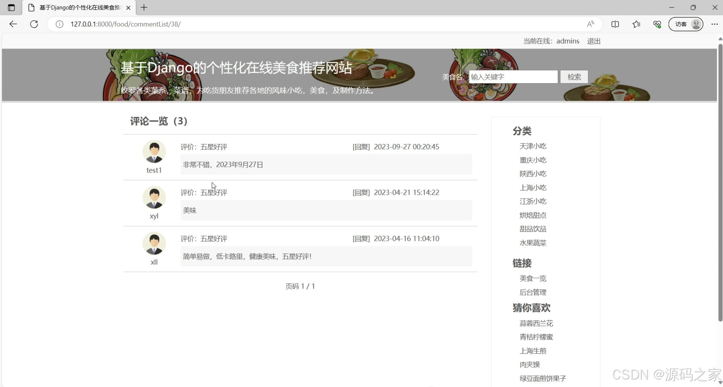Select the 蒜蓉西兰花 recommendation
This screenshot has height=387, width=723.
(536, 323)
